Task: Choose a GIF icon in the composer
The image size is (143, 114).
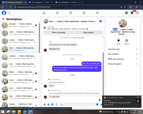Action: [57, 105]
